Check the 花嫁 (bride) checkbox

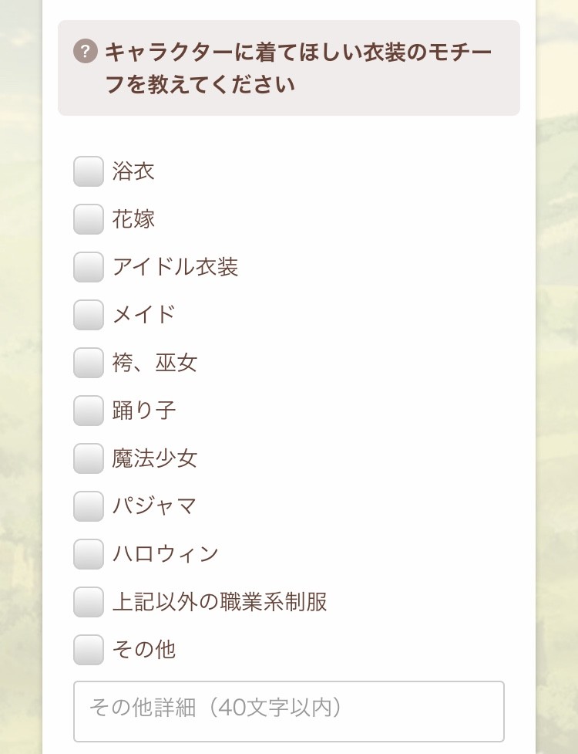coord(87,219)
